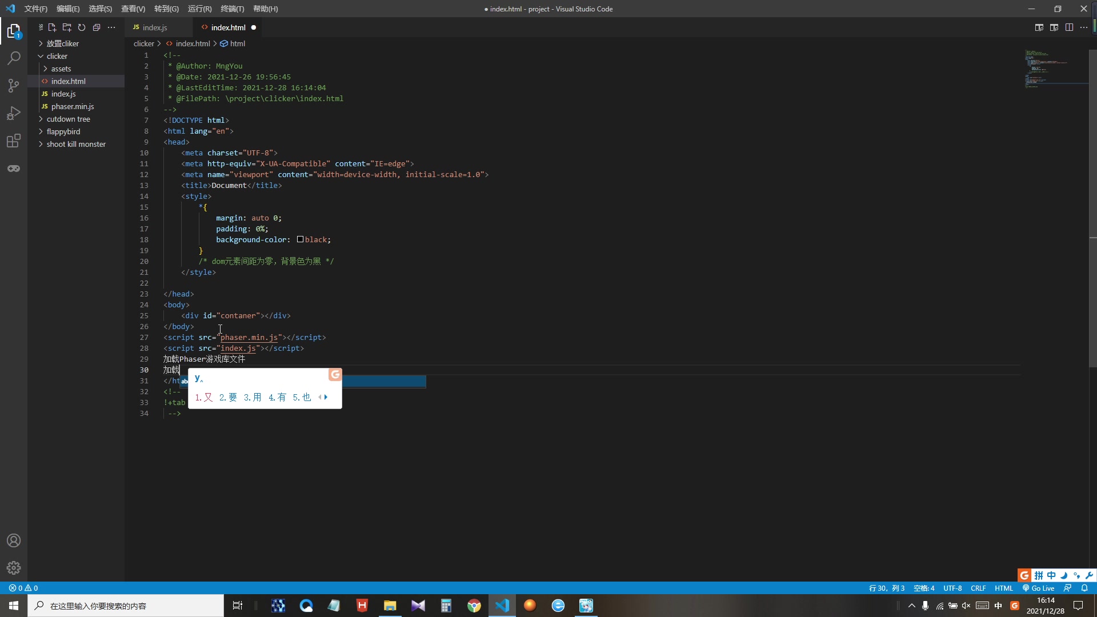Click 行 30, 列 3 cursor position

[887, 588]
